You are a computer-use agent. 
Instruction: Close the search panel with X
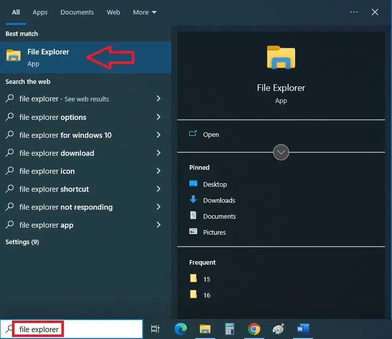click(375, 12)
